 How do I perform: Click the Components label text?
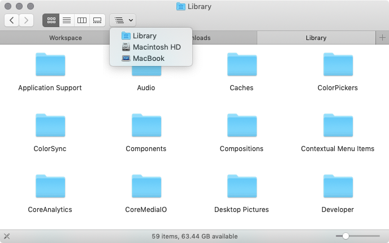146,149
